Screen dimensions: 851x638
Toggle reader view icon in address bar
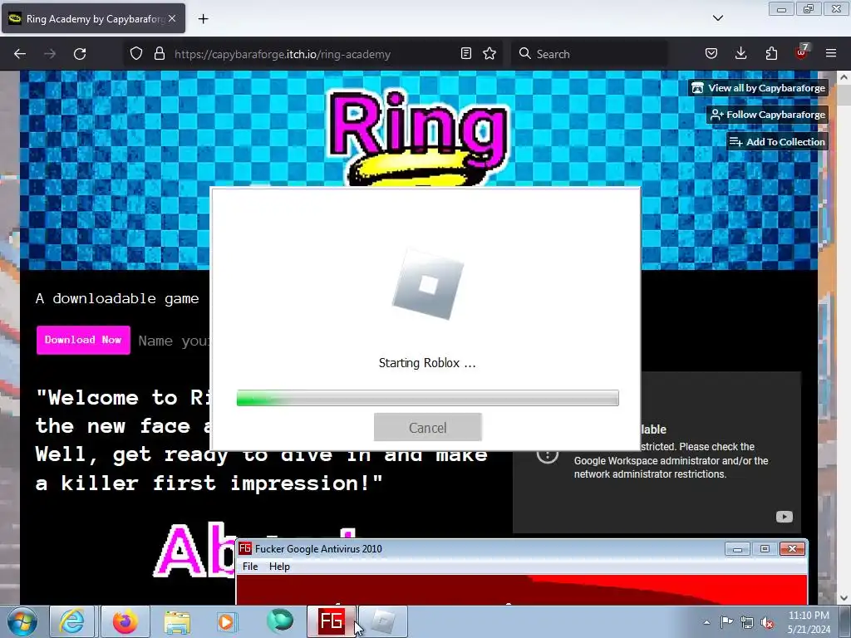(465, 53)
